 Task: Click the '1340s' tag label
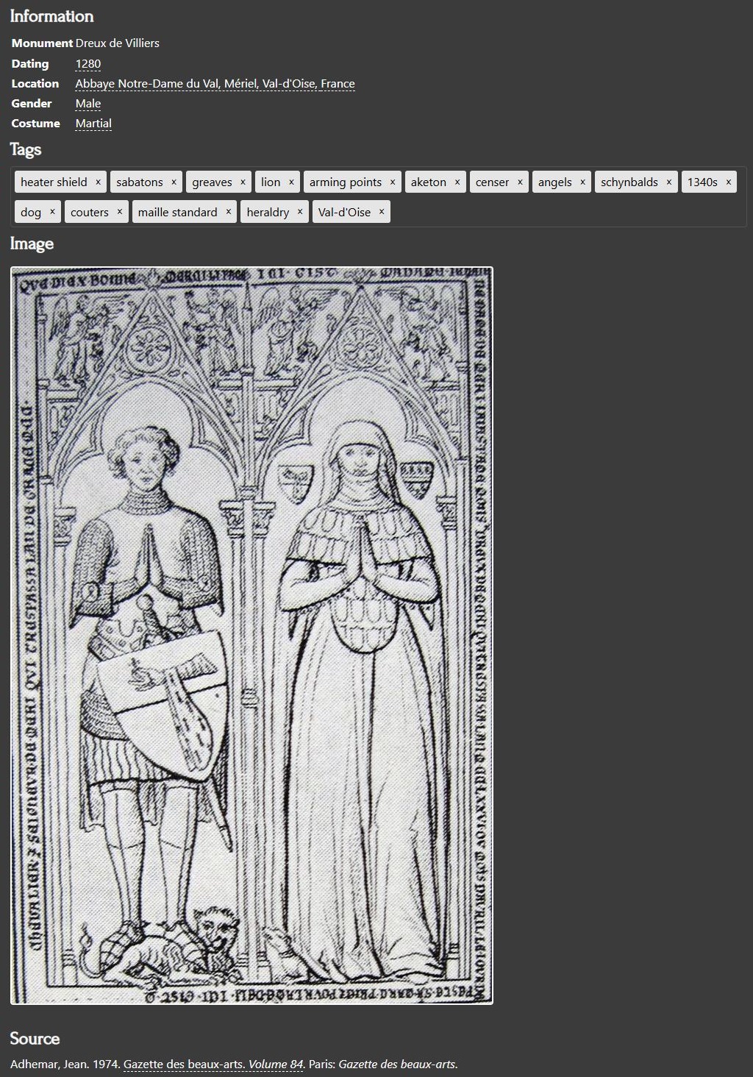[702, 182]
